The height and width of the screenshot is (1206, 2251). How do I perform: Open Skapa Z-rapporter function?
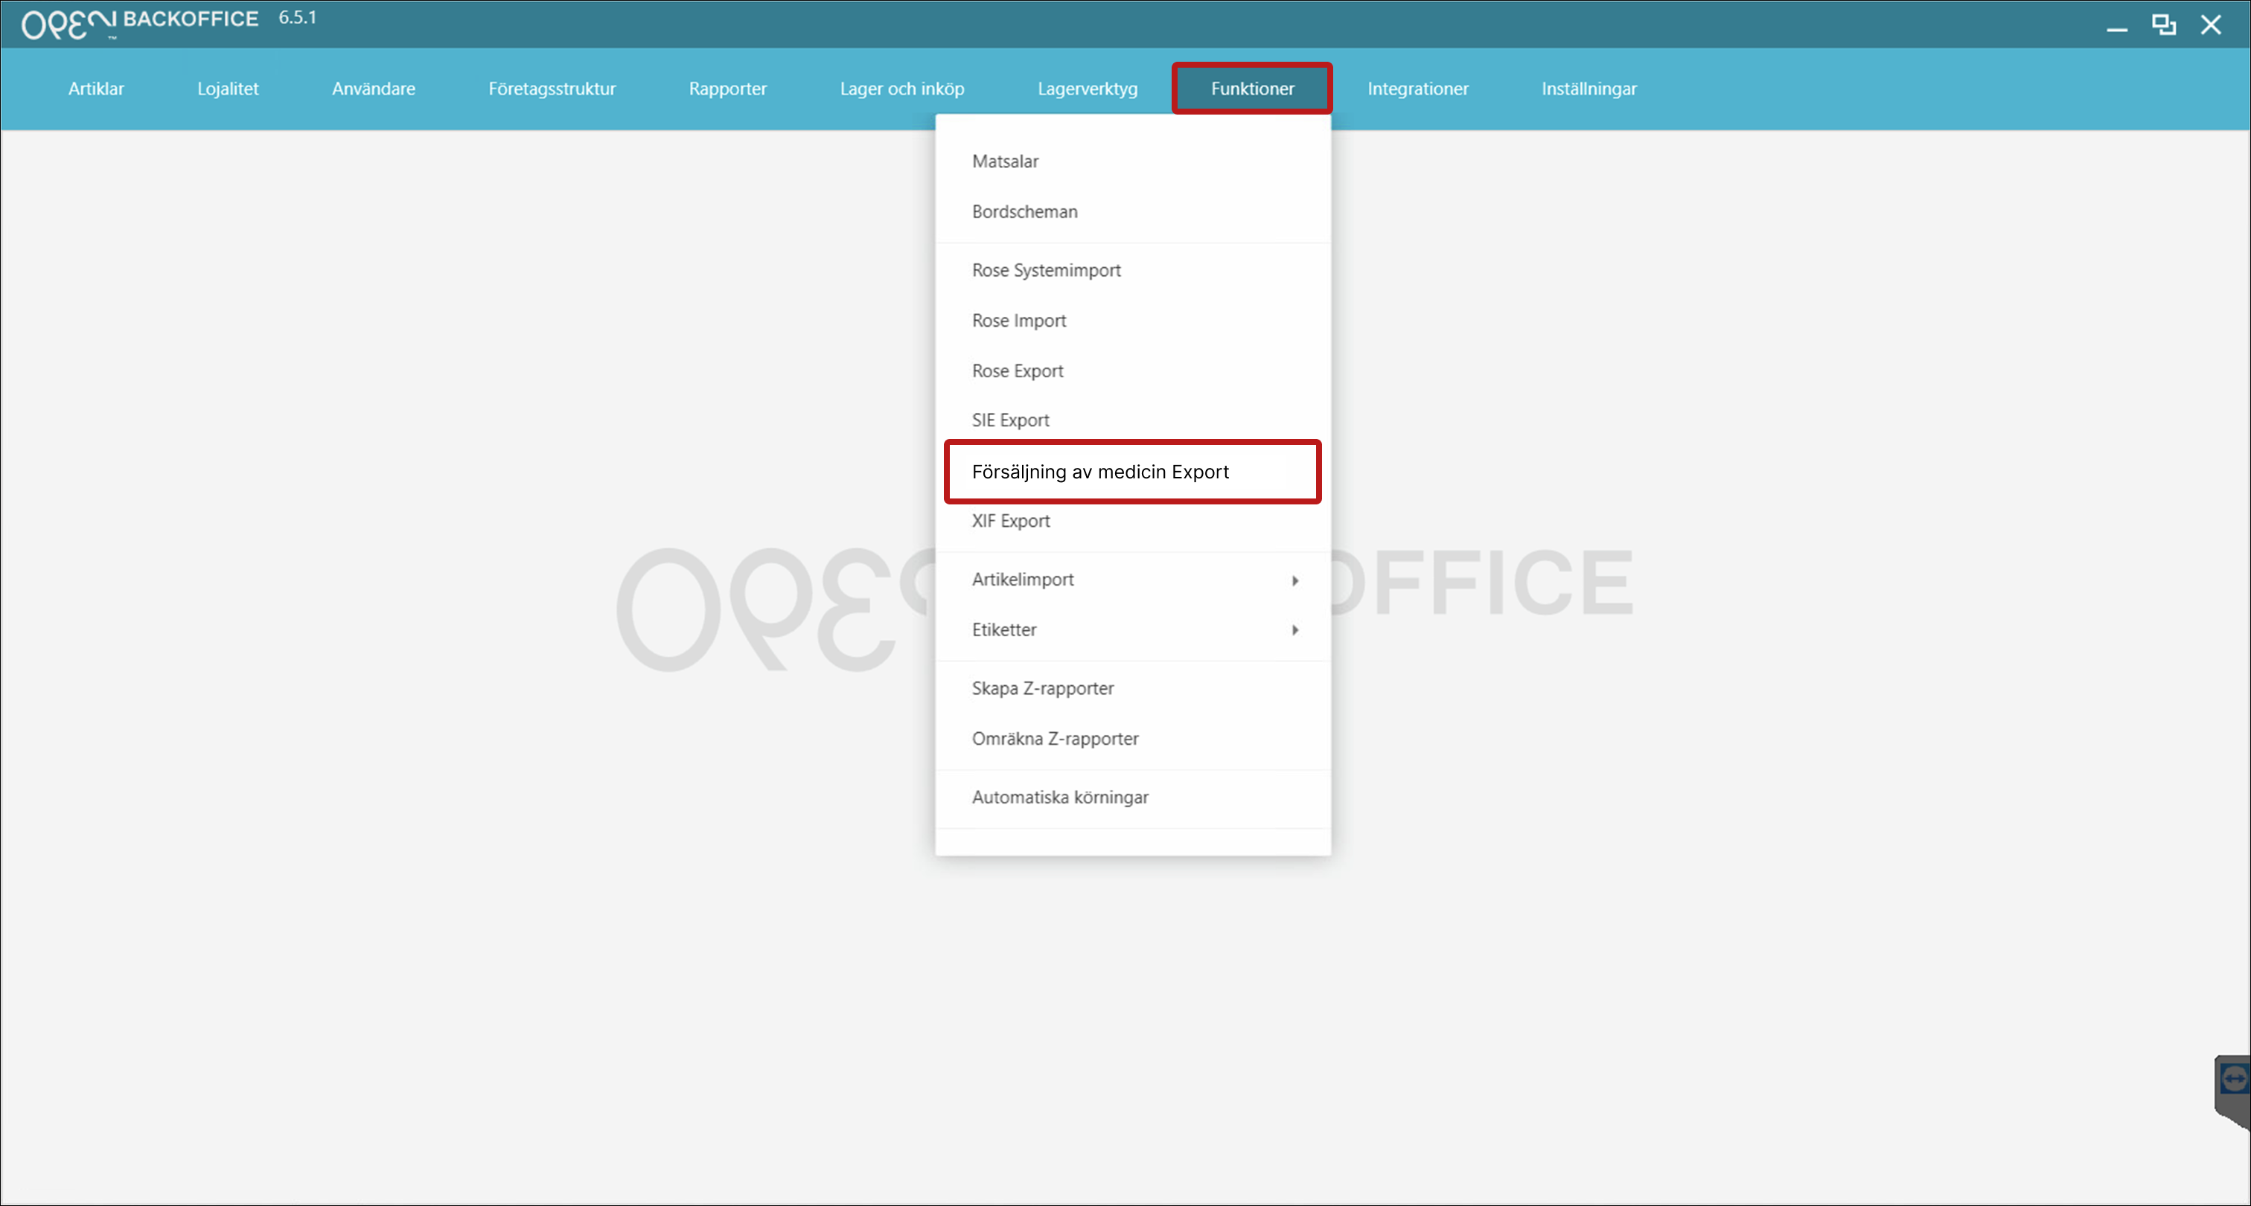pos(1042,689)
